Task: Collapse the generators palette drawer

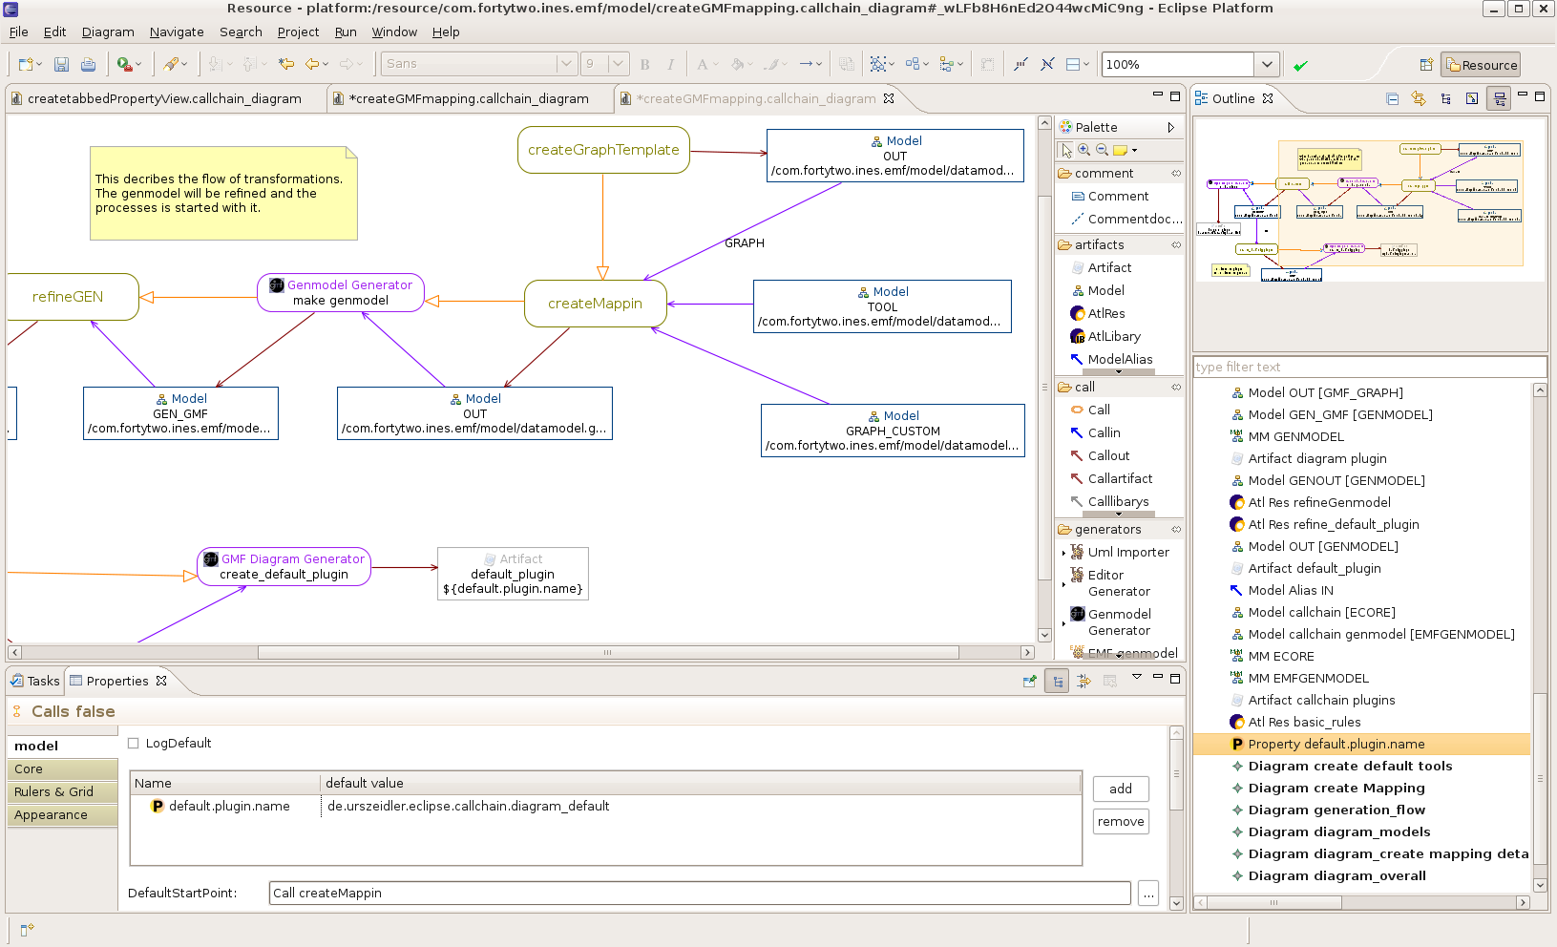Action: tap(1120, 529)
